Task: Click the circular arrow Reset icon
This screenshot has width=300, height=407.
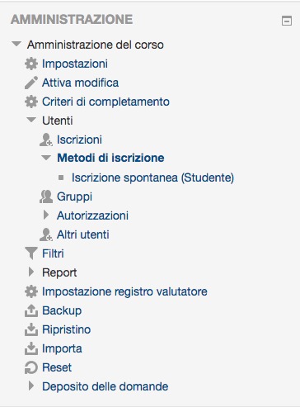Action: [x=31, y=367]
